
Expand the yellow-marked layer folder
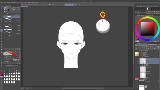pos(139,53)
